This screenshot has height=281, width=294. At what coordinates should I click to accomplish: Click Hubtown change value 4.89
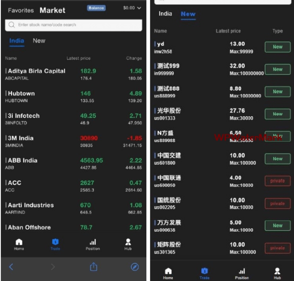(136, 94)
